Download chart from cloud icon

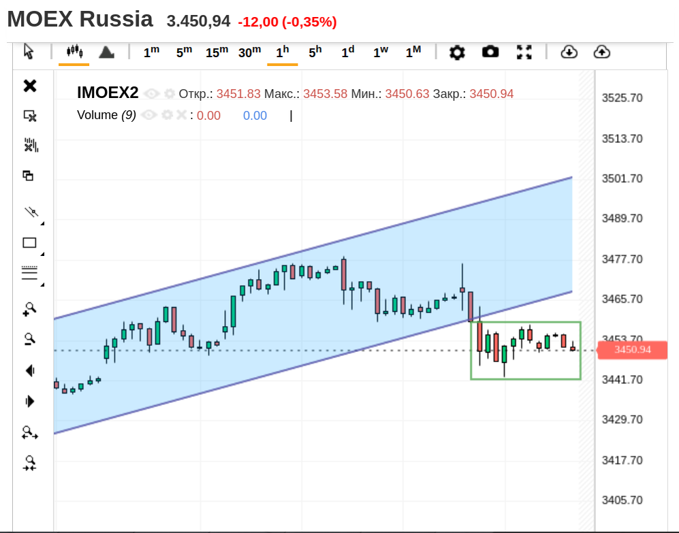569,52
